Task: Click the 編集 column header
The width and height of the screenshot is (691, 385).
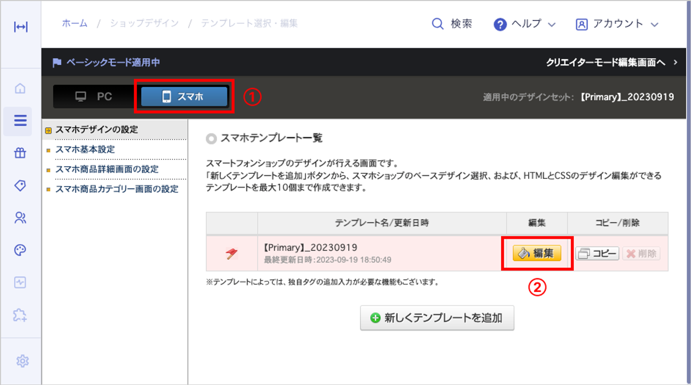Action: coord(537,223)
